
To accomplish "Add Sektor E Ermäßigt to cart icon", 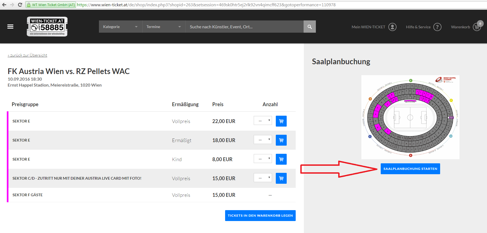I will [281, 140].
